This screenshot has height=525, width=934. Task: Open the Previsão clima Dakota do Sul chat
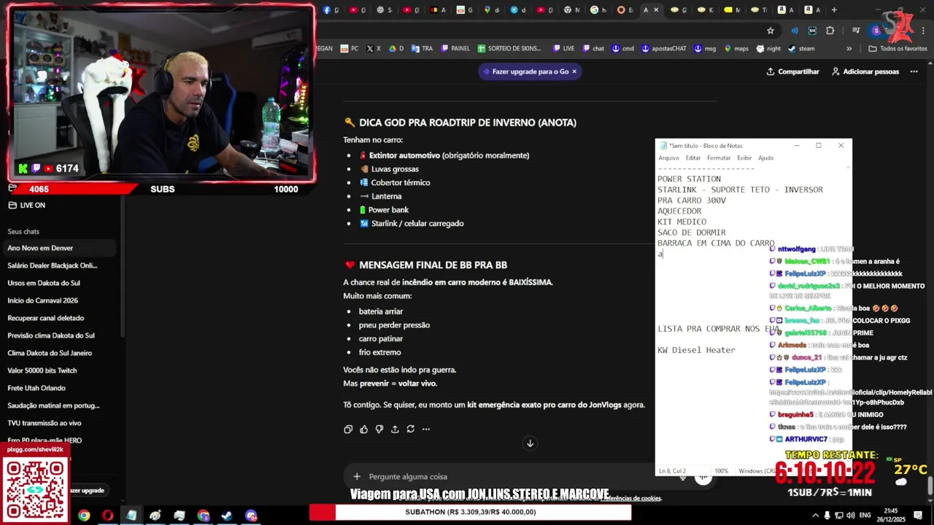tap(58, 335)
